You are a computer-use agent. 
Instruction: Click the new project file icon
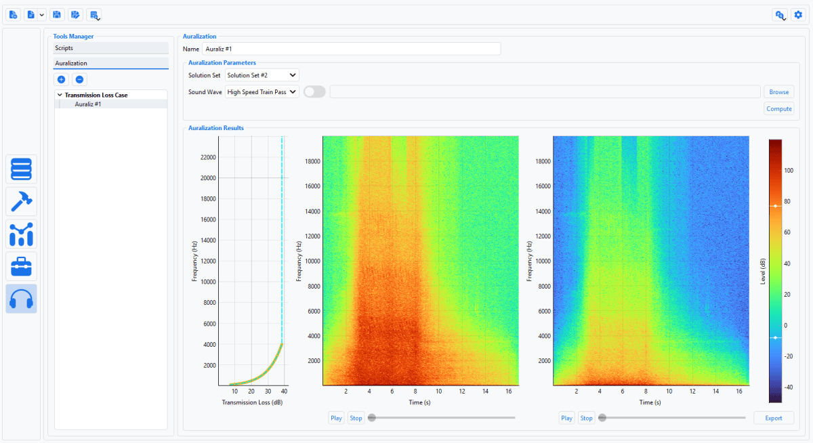[13, 15]
